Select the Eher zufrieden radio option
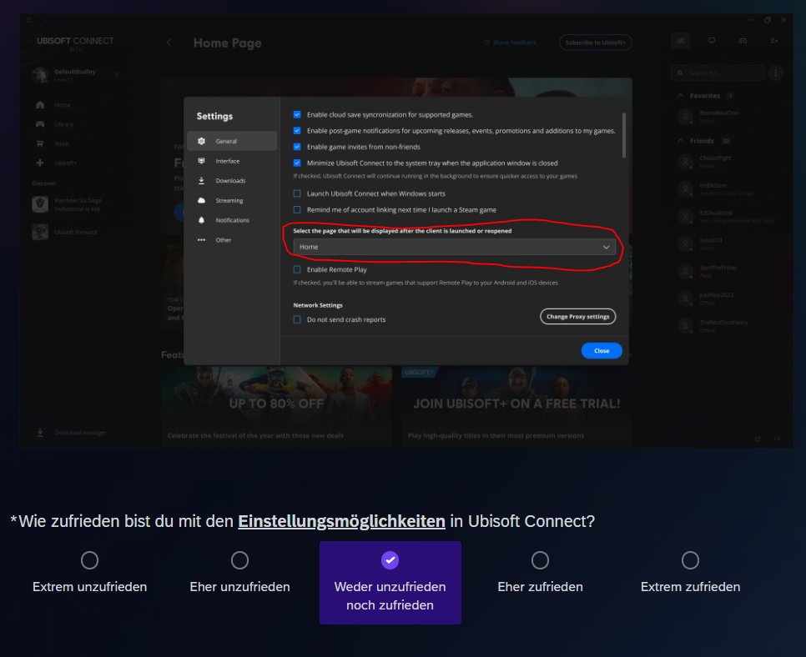The width and height of the screenshot is (806, 657). (540, 560)
